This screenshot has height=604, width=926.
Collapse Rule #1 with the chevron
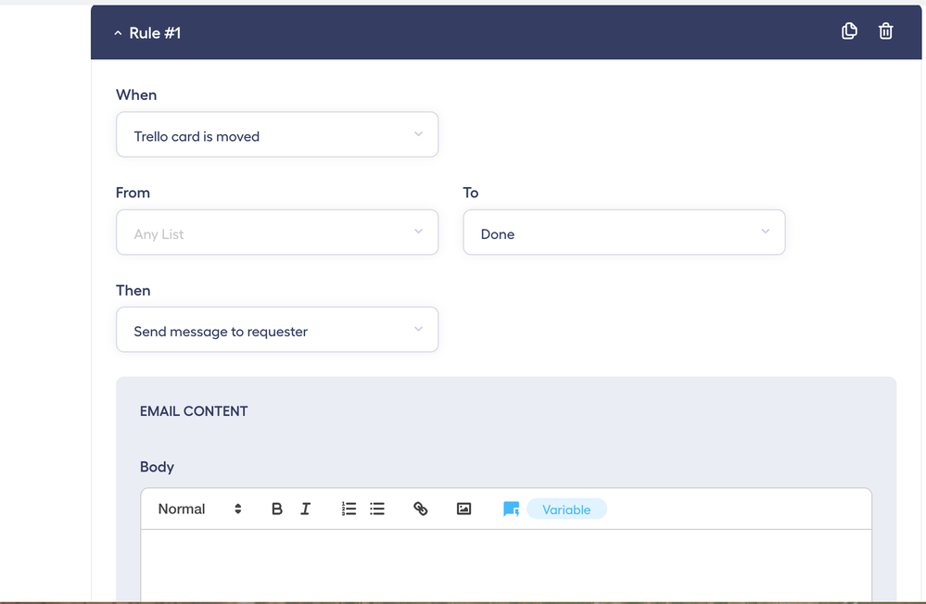[118, 33]
